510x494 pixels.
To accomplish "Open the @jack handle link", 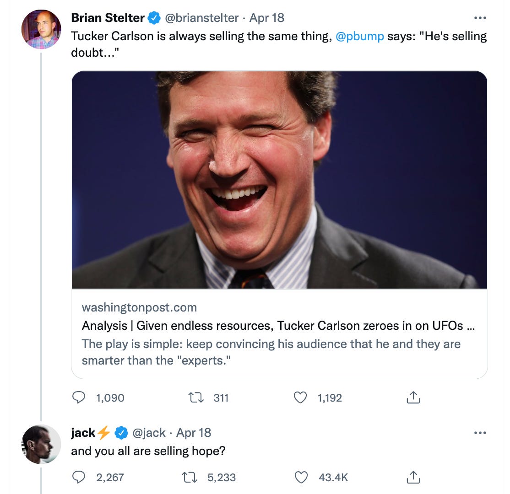I will point(149,433).
